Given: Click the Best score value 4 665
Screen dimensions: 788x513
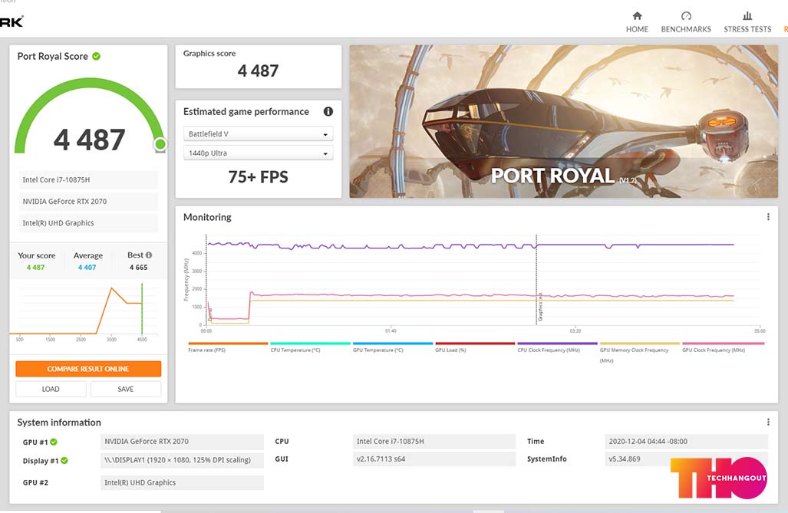Looking at the screenshot, I should (x=138, y=268).
